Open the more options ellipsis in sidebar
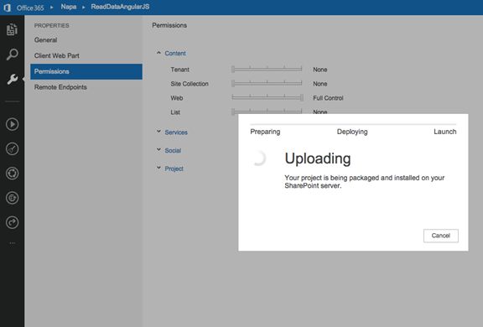Screen dimensions: 483x327 12,243
